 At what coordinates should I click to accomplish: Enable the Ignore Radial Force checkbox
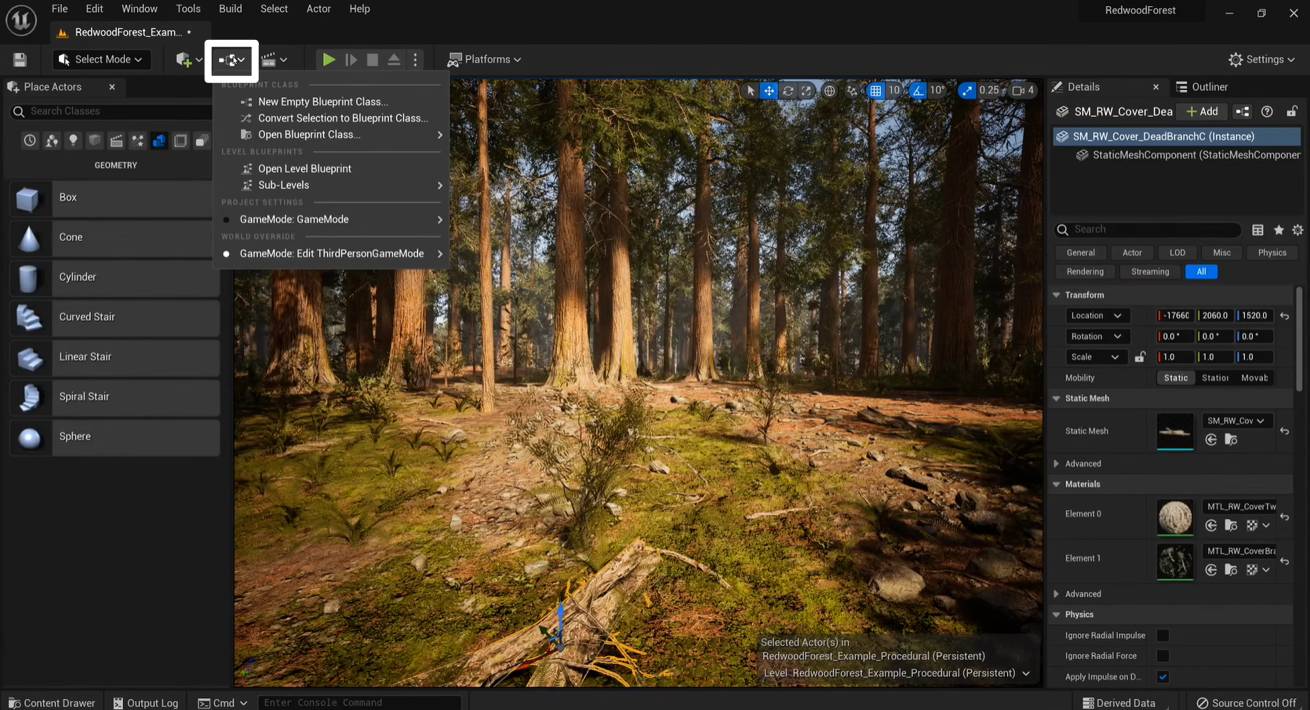(1163, 656)
